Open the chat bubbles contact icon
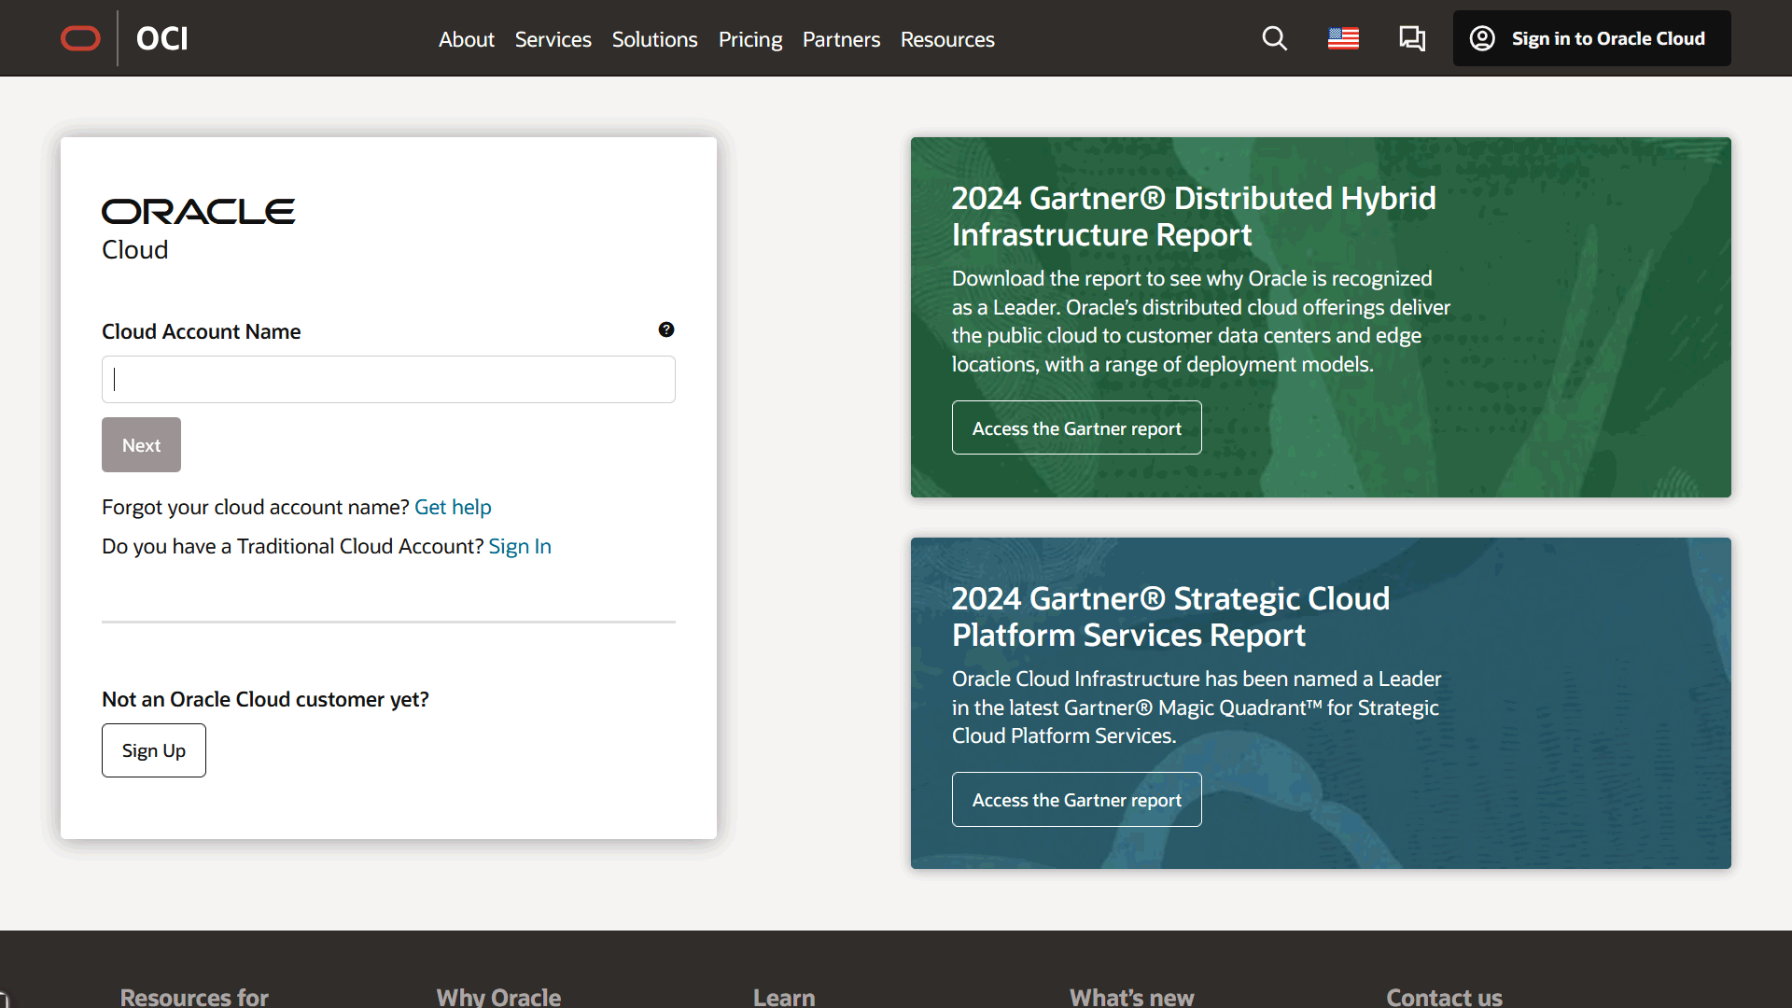Screen dimensions: 1792x1008 point(1411,38)
